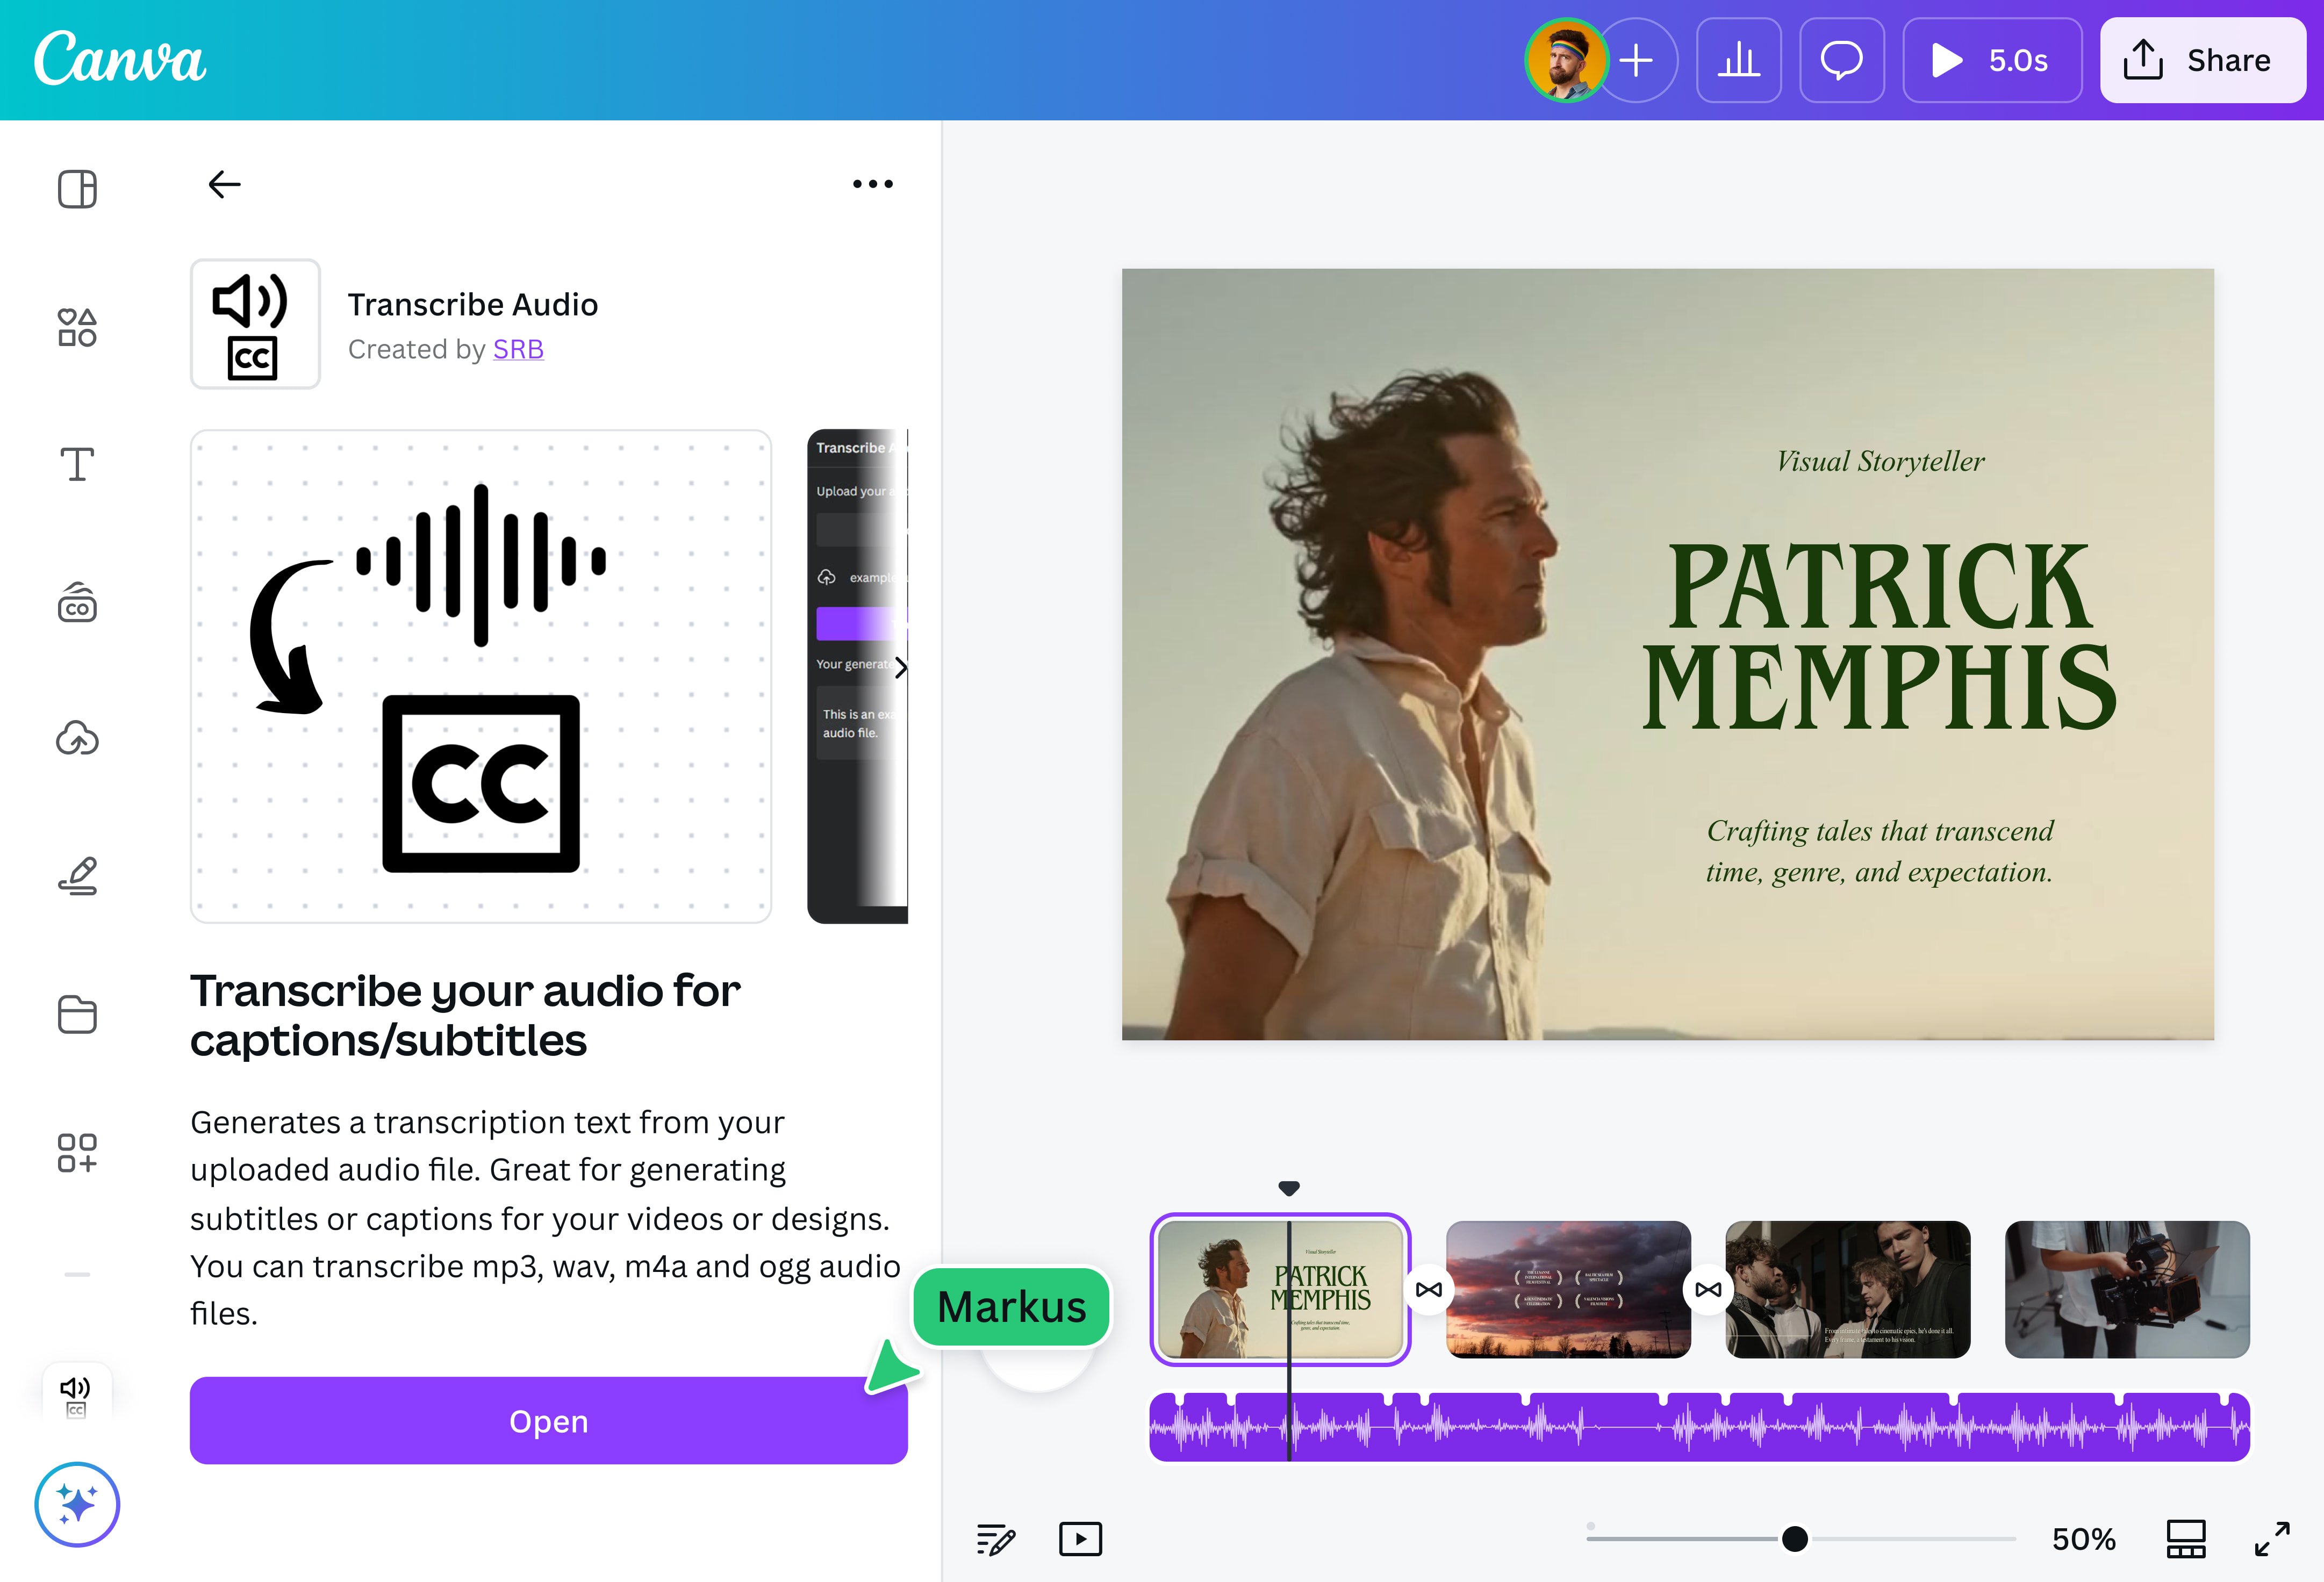2324x1582 pixels.
Task: Toggle the grid pages view
Action: point(2185,1539)
